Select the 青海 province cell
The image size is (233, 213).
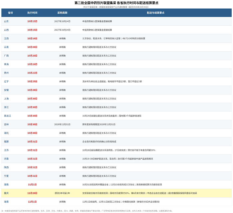(6, 64)
